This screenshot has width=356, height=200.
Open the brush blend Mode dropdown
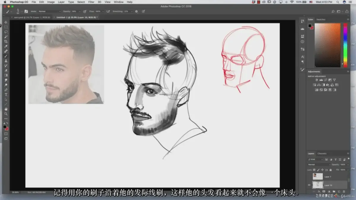49,12
